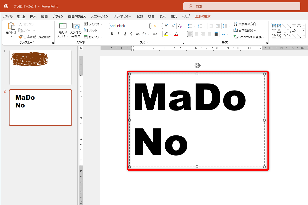Click the Reuse Slides icon
Viewport: 308px width, 205px height.
pyautogui.click(x=76, y=26)
